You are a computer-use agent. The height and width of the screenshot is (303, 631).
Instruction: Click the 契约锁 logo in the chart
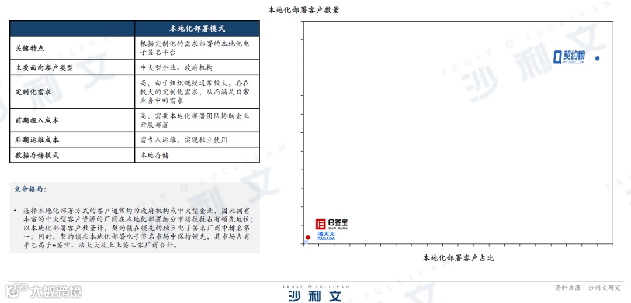point(568,57)
